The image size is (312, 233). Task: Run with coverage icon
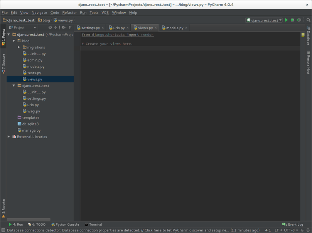(299, 20)
